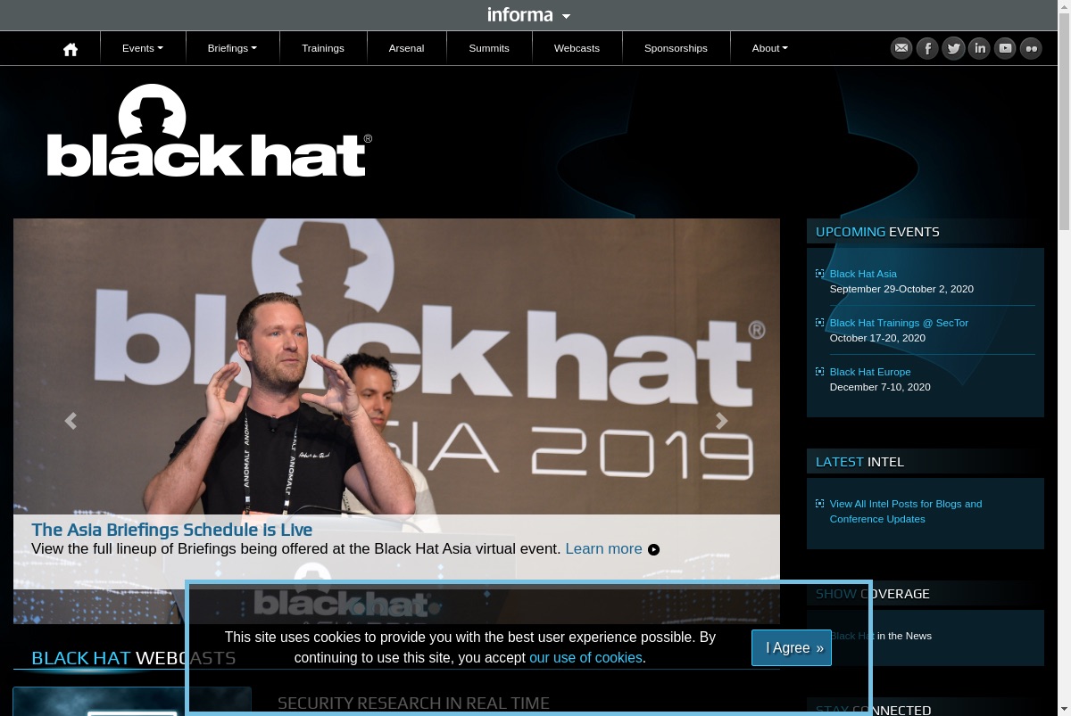The width and height of the screenshot is (1071, 716).
Task: Click the Black Hat logo
Action: (x=210, y=130)
